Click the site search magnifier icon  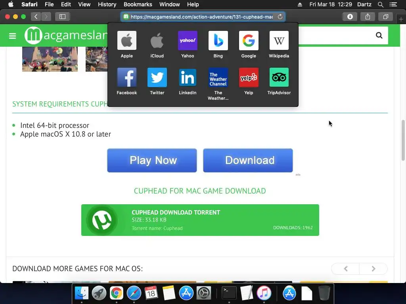tap(379, 35)
